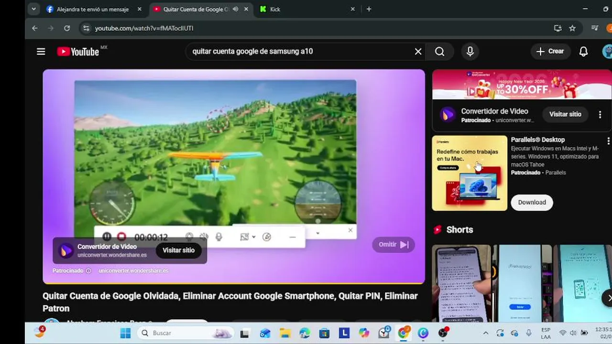
Task: Reload the current page
Action: click(x=67, y=28)
